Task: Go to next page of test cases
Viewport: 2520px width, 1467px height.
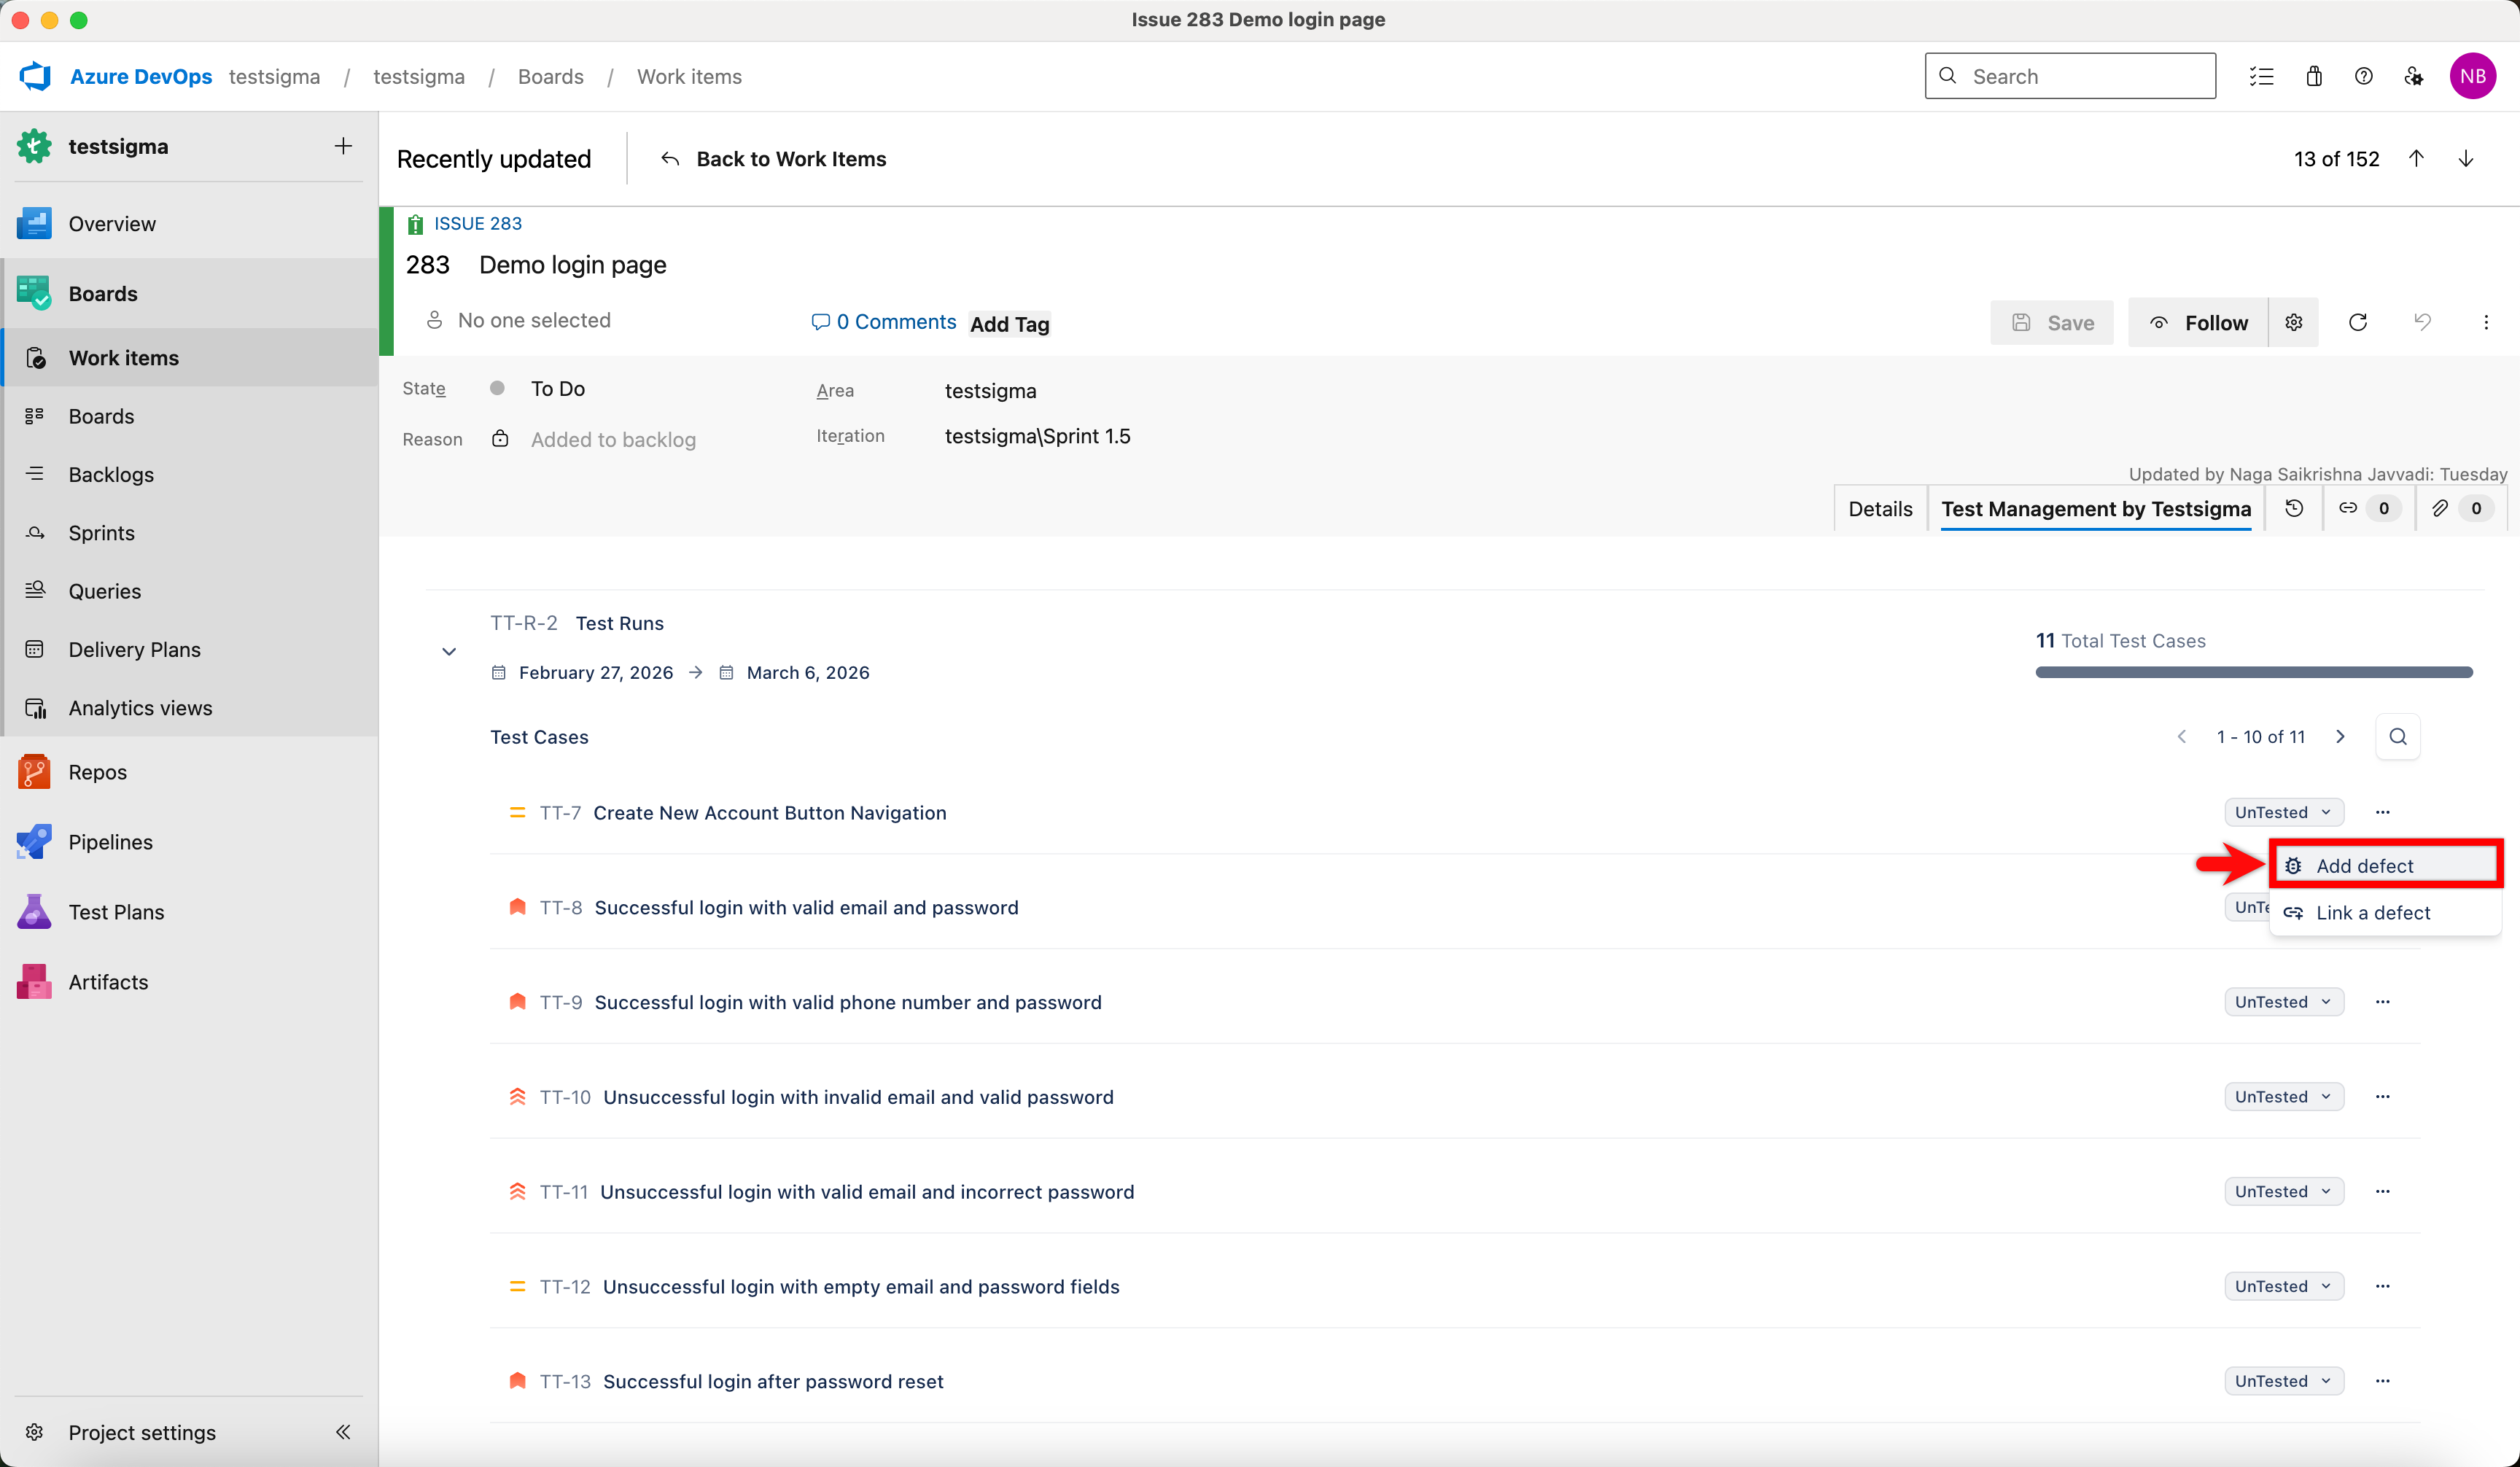Action: point(2340,737)
